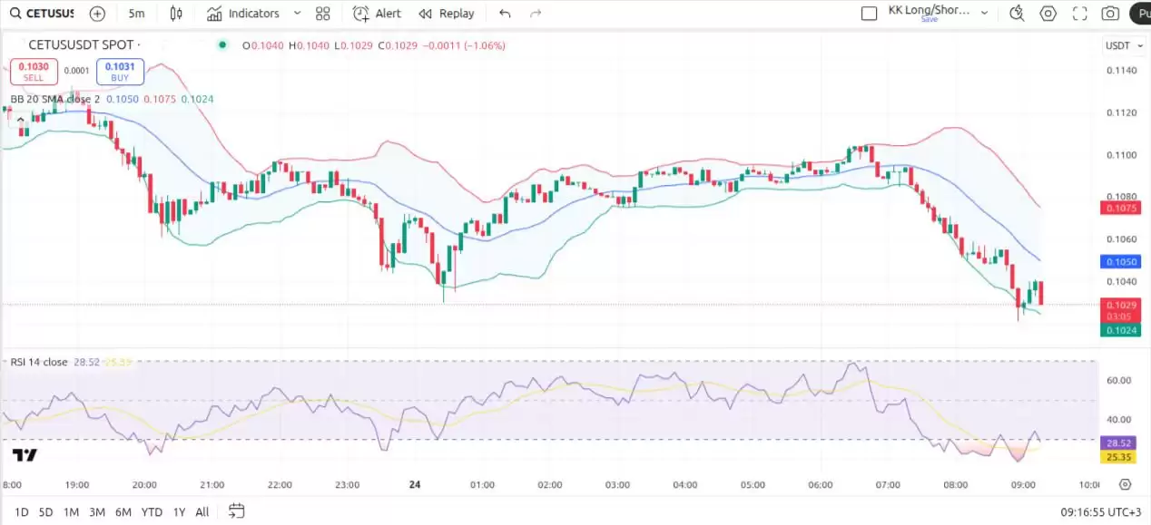The height and width of the screenshot is (525, 1151).
Task: Open the layout grid selector icon
Action: [322, 14]
